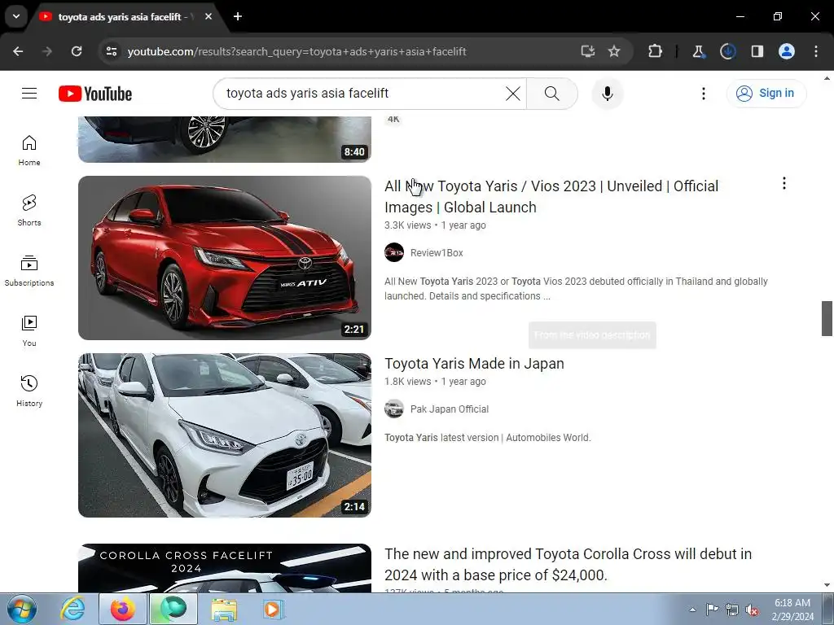
Task: Open File Explorer from the taskbar
Action: coord(224,609)
